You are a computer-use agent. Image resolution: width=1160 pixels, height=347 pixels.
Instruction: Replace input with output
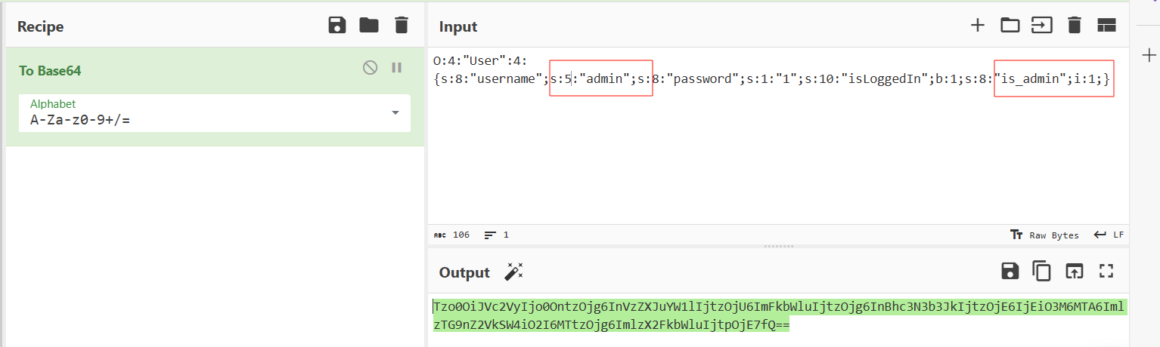pos(1074,272)
